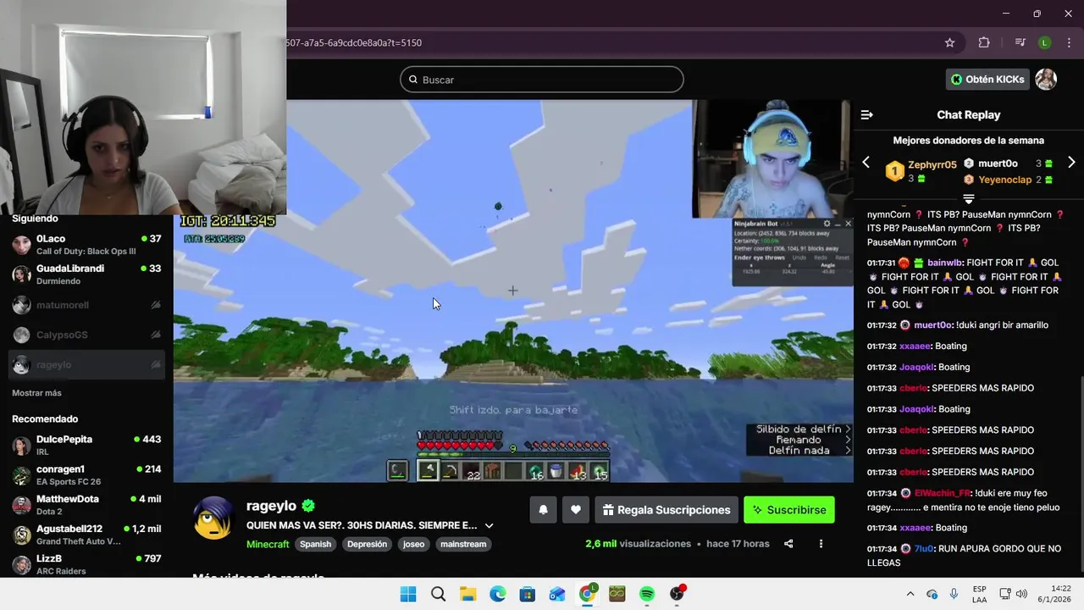This screenshot has width=1084, height=610.
Task: Click donor Zephyrr05 in leaderboard
Action: click(x=932, y=164)
